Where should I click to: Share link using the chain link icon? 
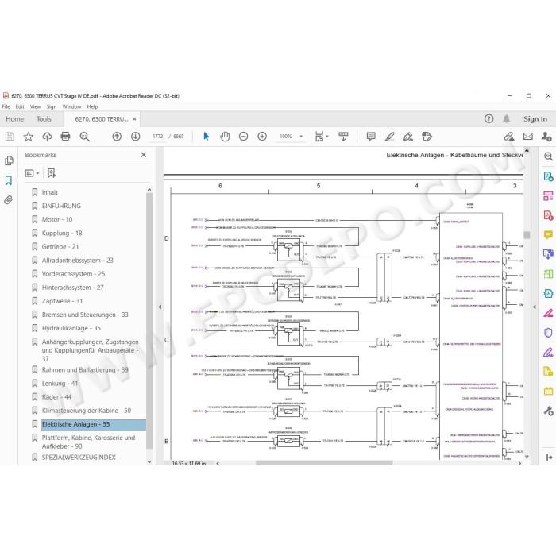[x=509, y=137]
